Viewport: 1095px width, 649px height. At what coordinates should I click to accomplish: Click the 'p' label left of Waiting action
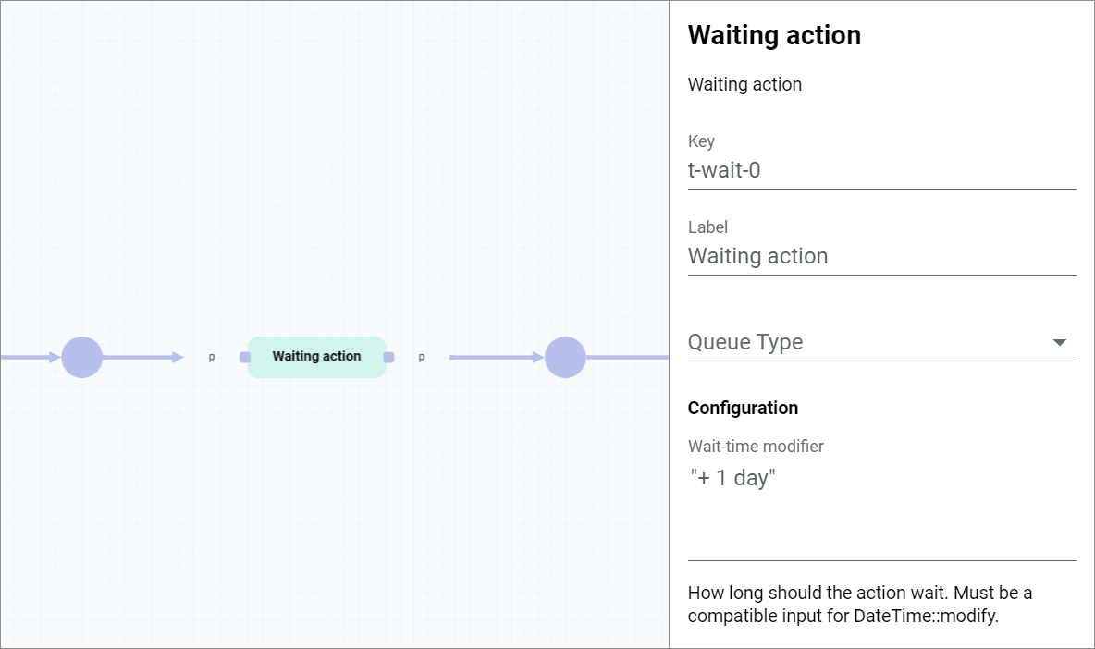point(212,357)
